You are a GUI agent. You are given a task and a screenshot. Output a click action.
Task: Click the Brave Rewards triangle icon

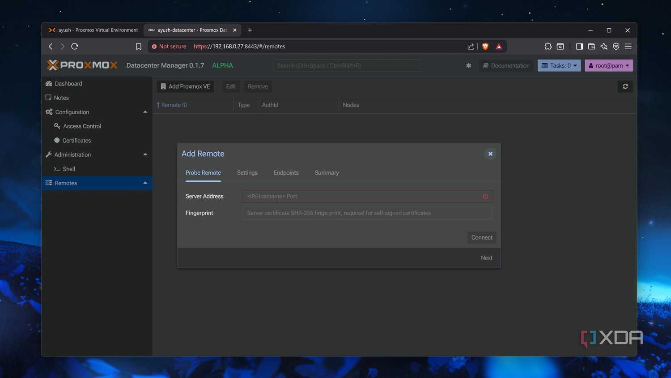pyautogui.click(x=499, y=47)
